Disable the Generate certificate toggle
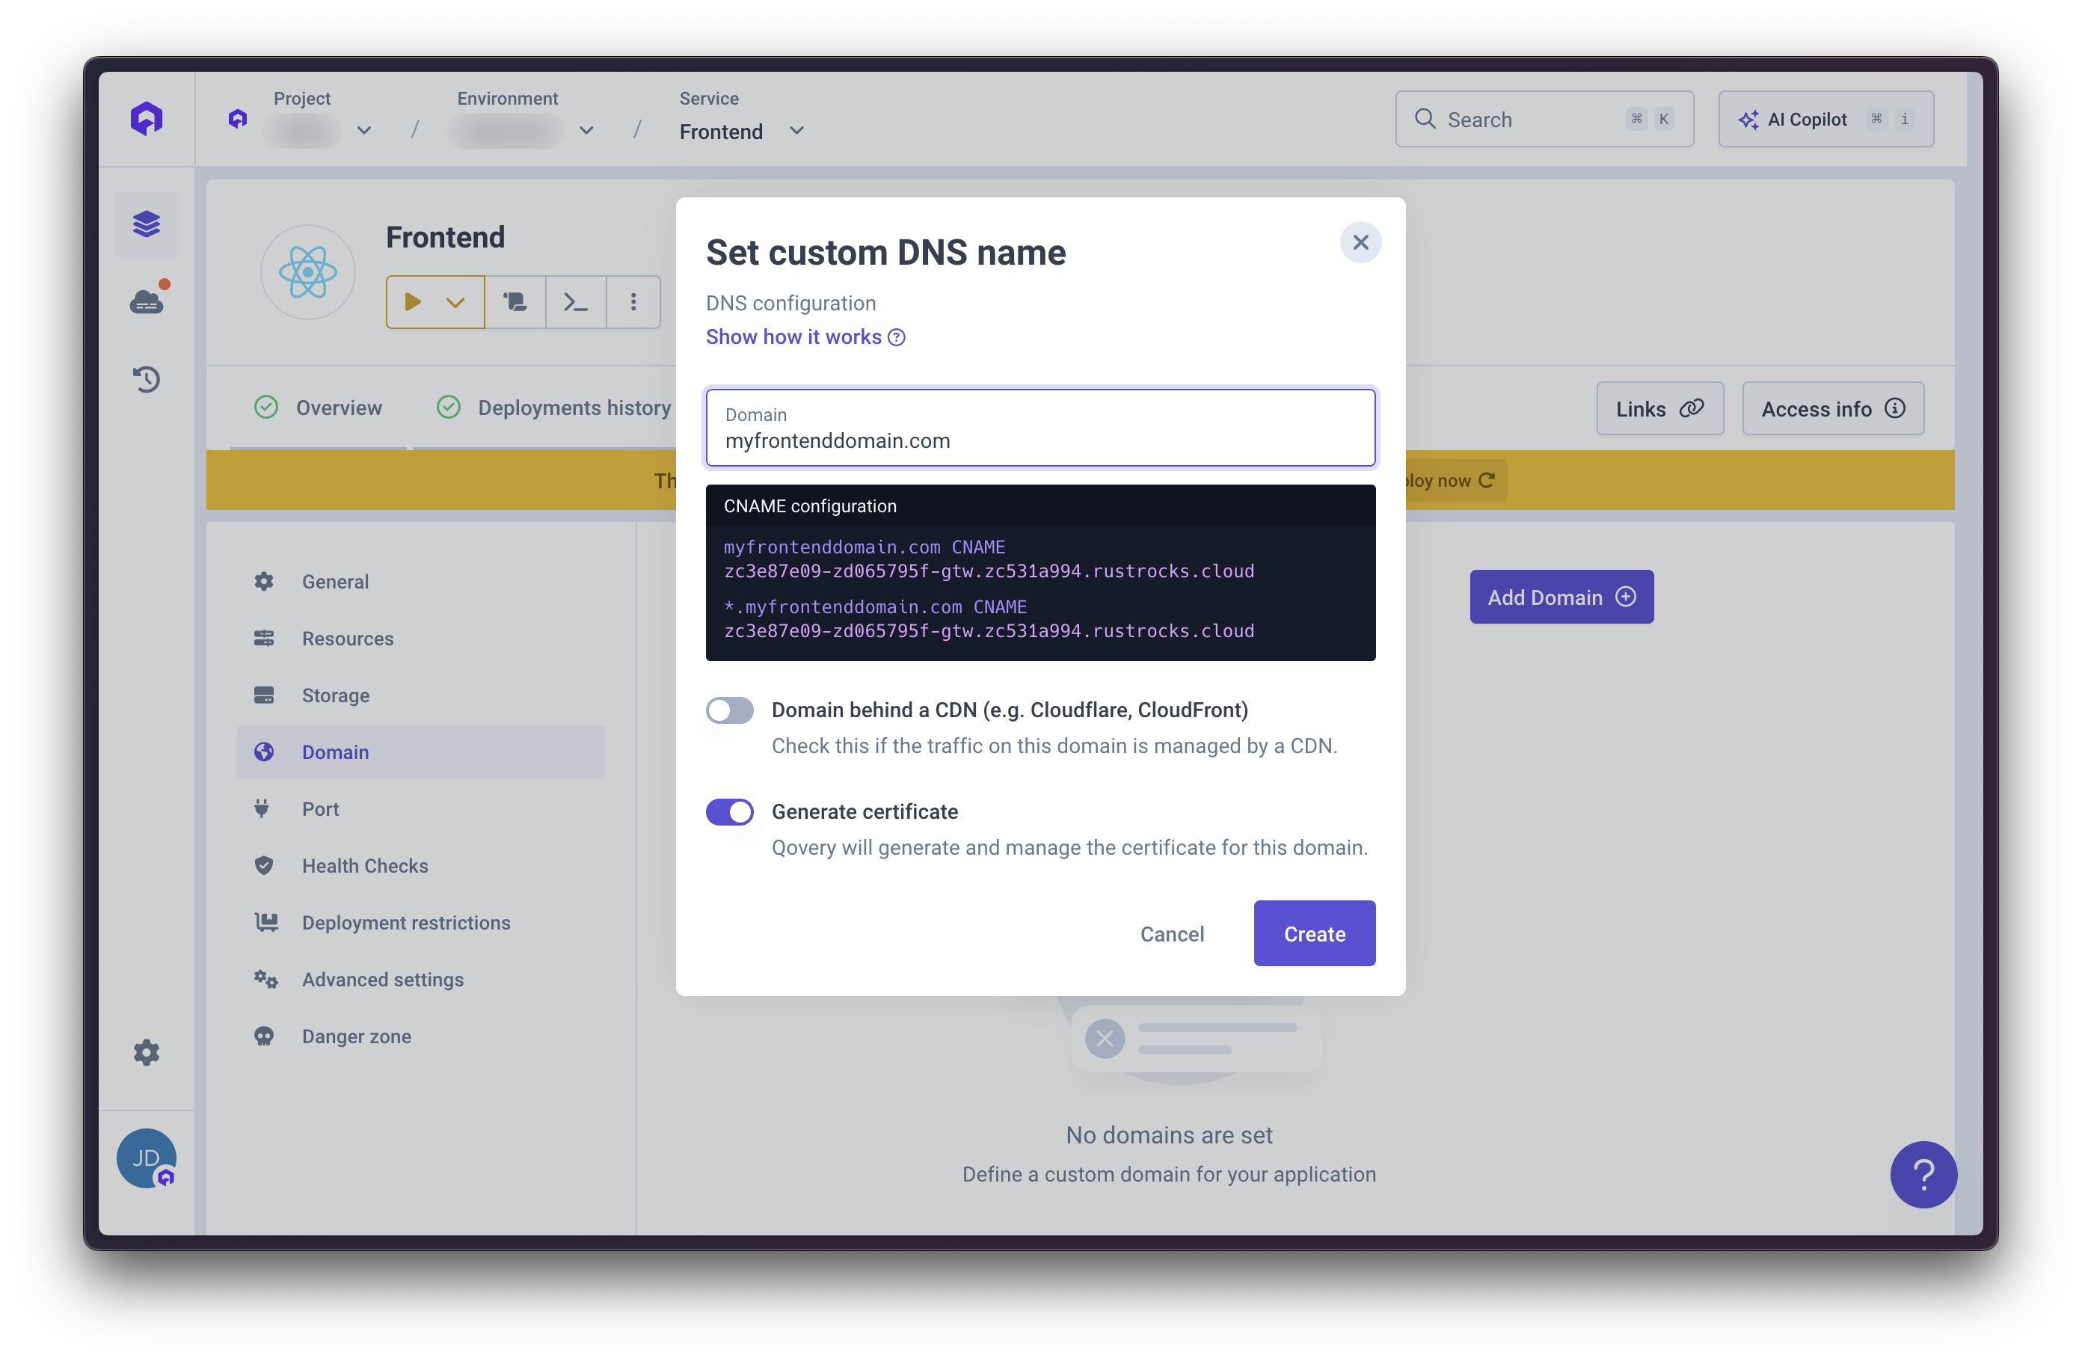The image size is (2082, 1361). [730, 811]
